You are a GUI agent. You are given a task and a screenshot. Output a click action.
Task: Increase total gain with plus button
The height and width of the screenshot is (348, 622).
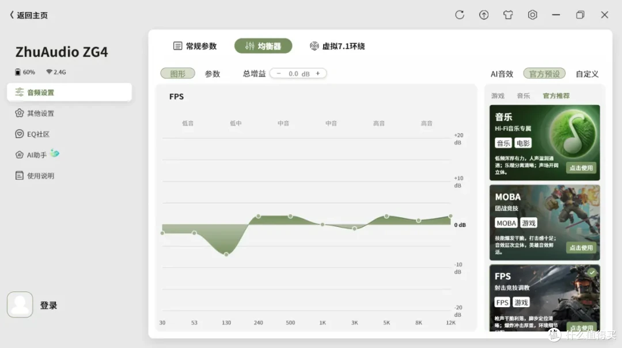[318, 73]
